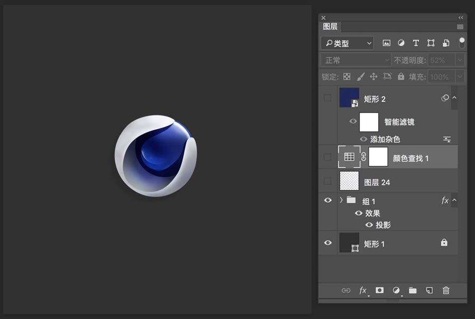The height and width of the screenshot is (319, 475).
Task: Show the 矩形 2 layer
Action: click(x=328, y=98)
